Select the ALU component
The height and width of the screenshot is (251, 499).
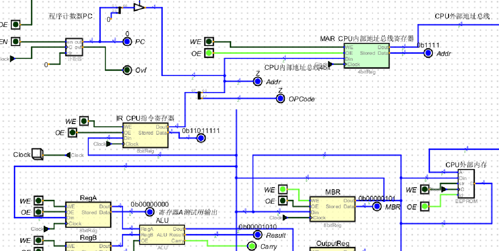coord(162,235)
